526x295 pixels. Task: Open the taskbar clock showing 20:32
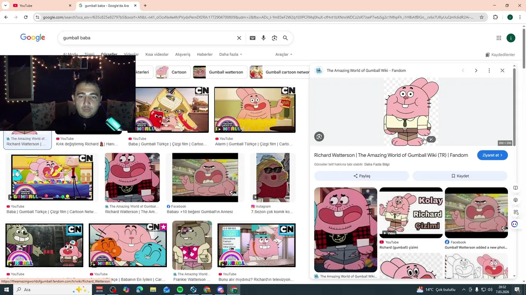point(502,290)
